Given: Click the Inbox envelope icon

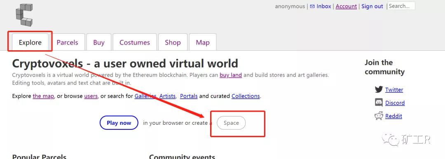Looking at the screenshot, I should coord(312,6).
